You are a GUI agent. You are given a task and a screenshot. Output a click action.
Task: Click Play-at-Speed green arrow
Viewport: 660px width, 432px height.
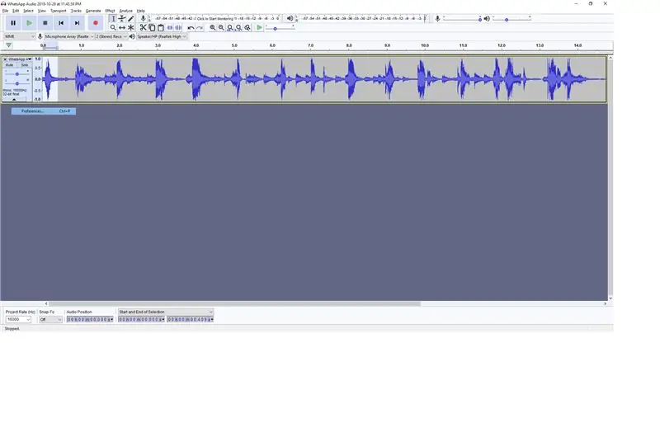[x=259, y=28]
